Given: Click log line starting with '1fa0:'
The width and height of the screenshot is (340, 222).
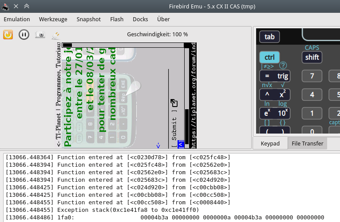Looking at the screenshot, I should coord(165,217).
